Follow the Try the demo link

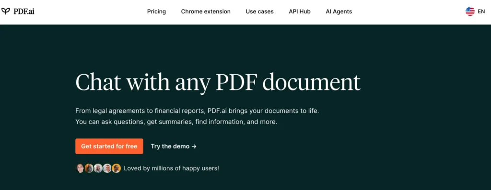174,146
